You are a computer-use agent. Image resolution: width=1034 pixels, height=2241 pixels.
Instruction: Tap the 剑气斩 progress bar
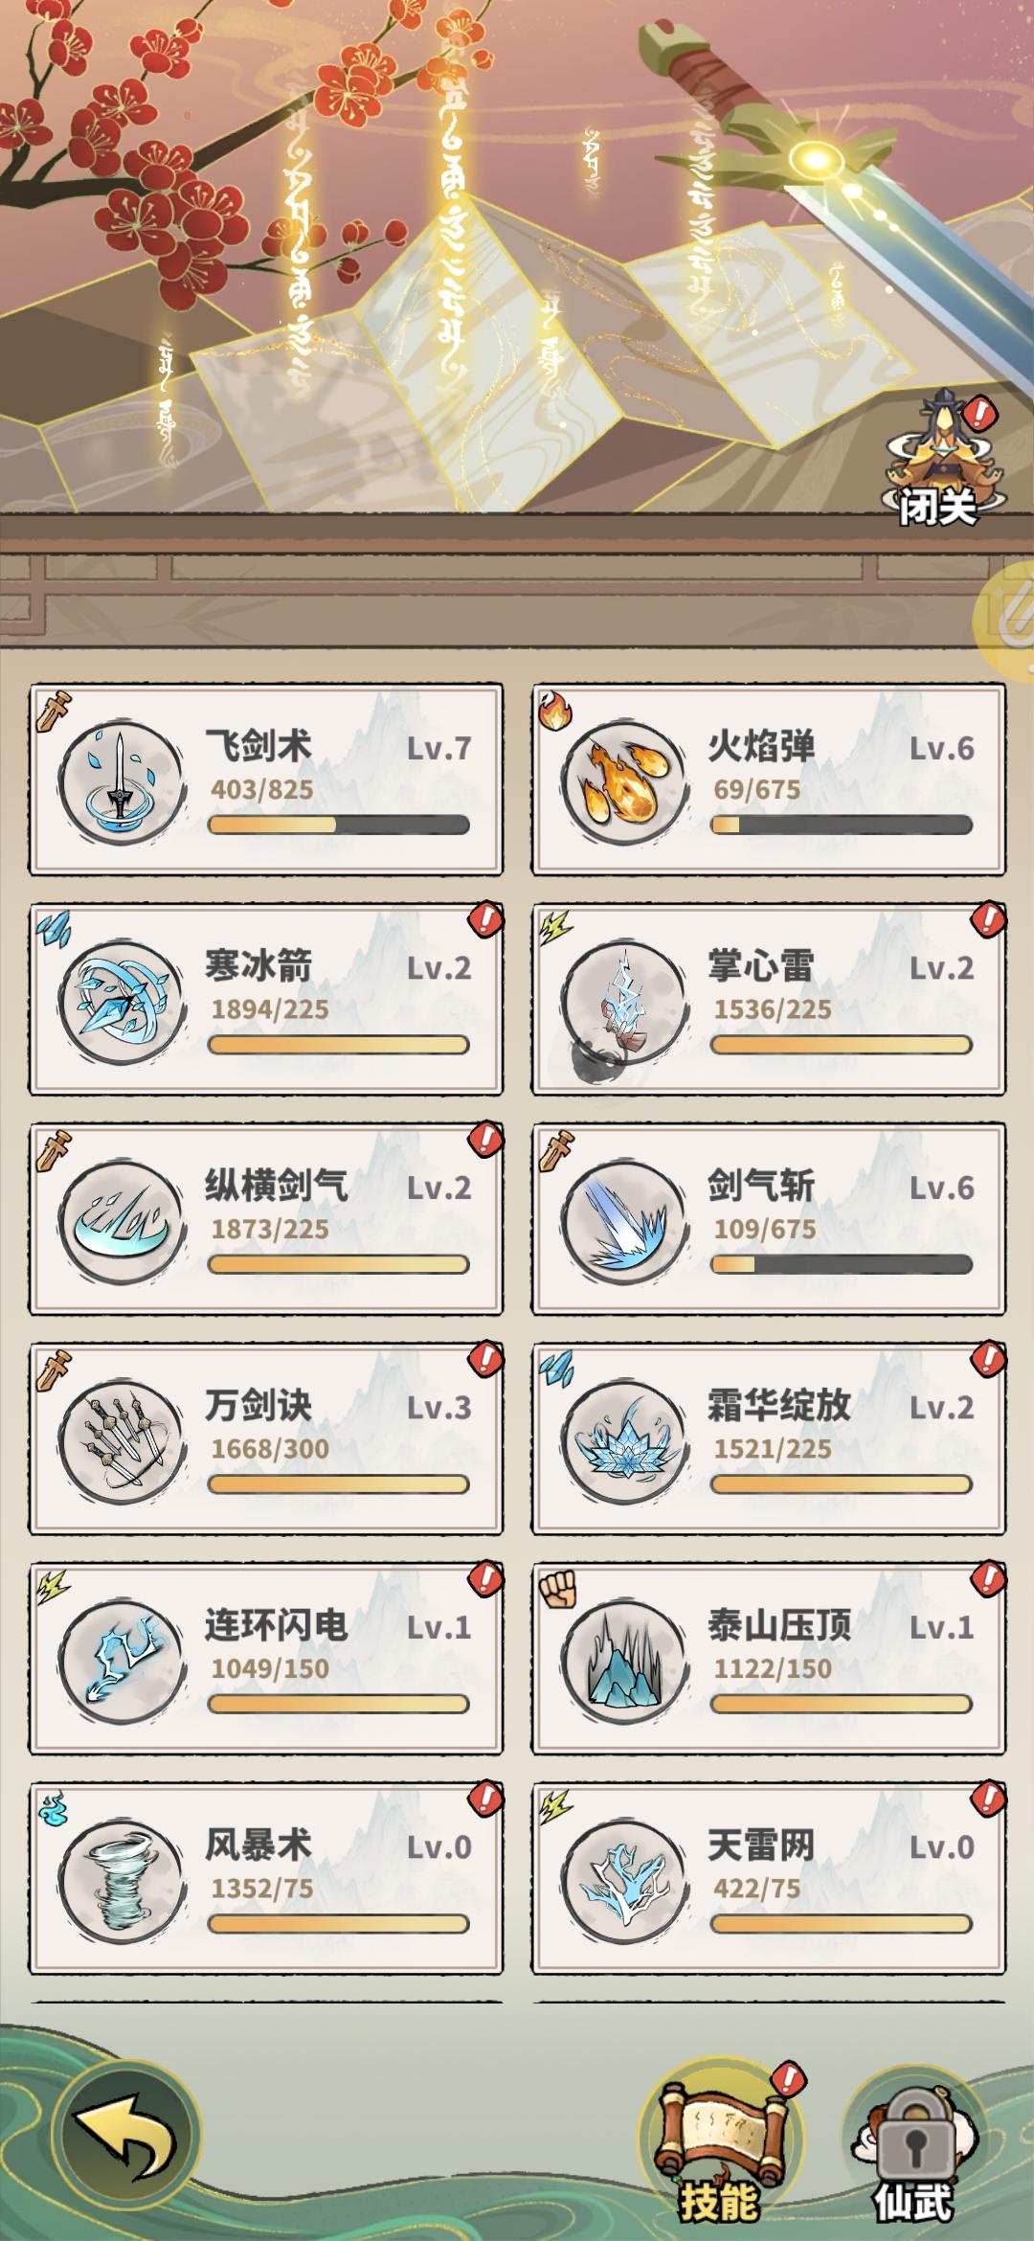(x=842, y=1264)
